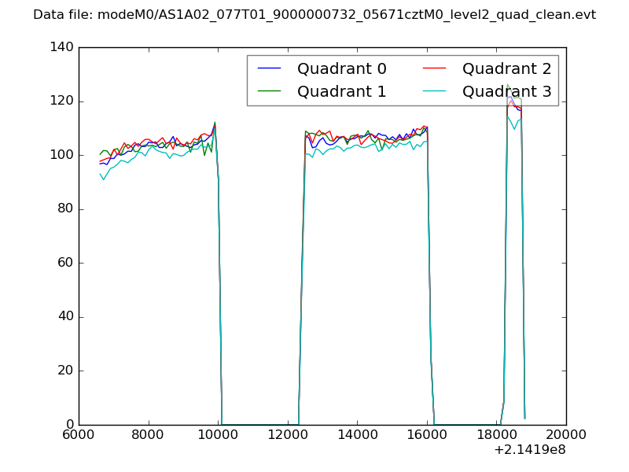Select the 100 tick label on y-axis

(61, 155)
